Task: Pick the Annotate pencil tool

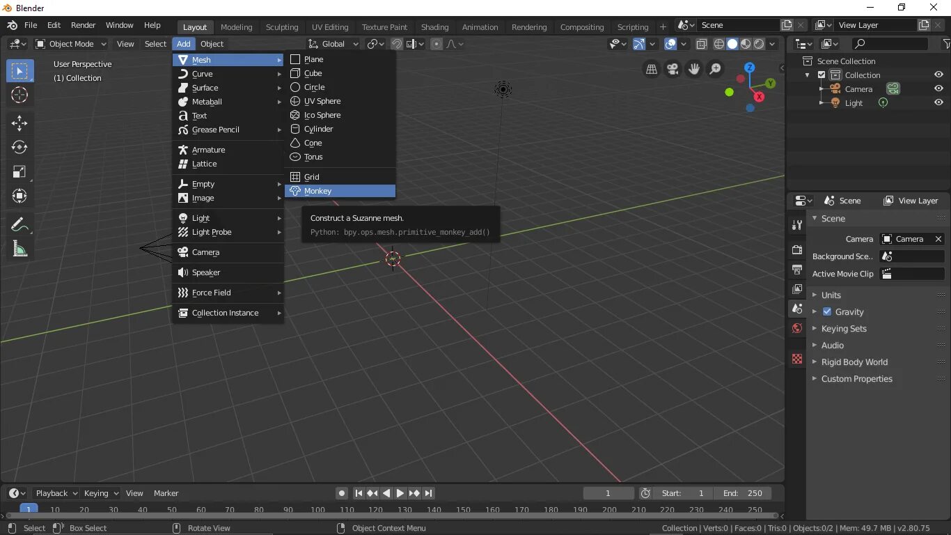Action: tap(19, 225)
